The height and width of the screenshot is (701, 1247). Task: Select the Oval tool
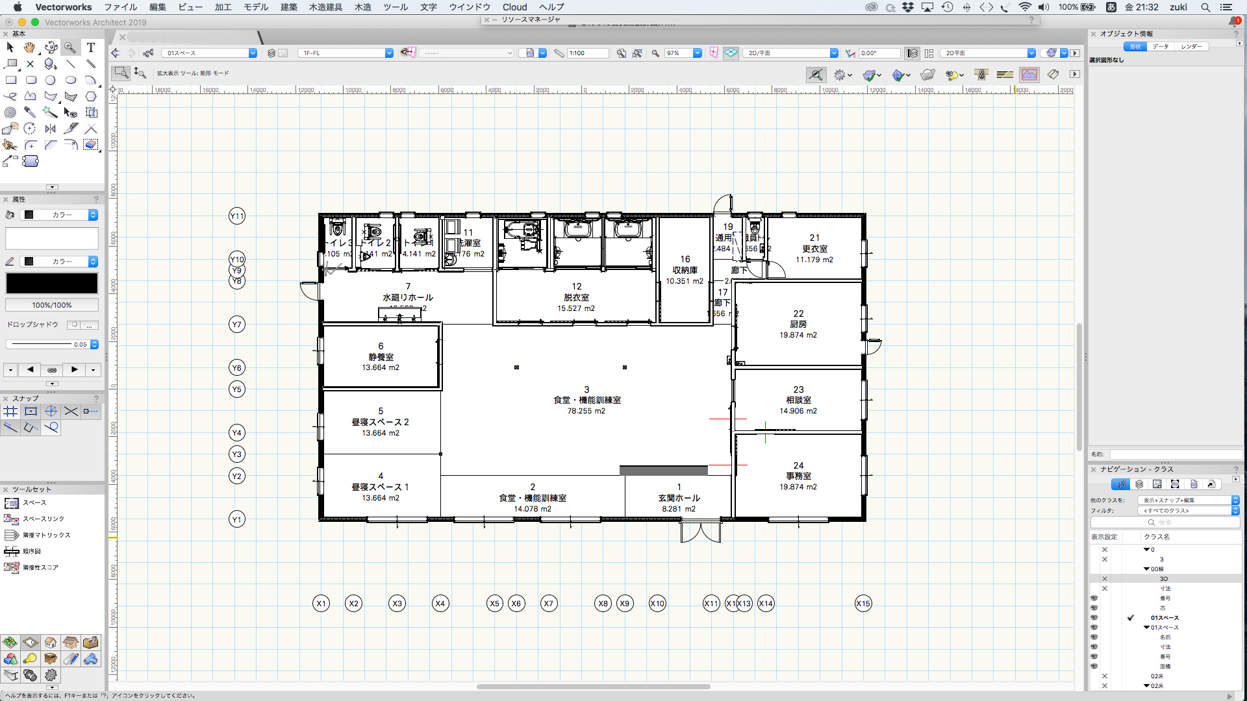[x=70, y=80]
